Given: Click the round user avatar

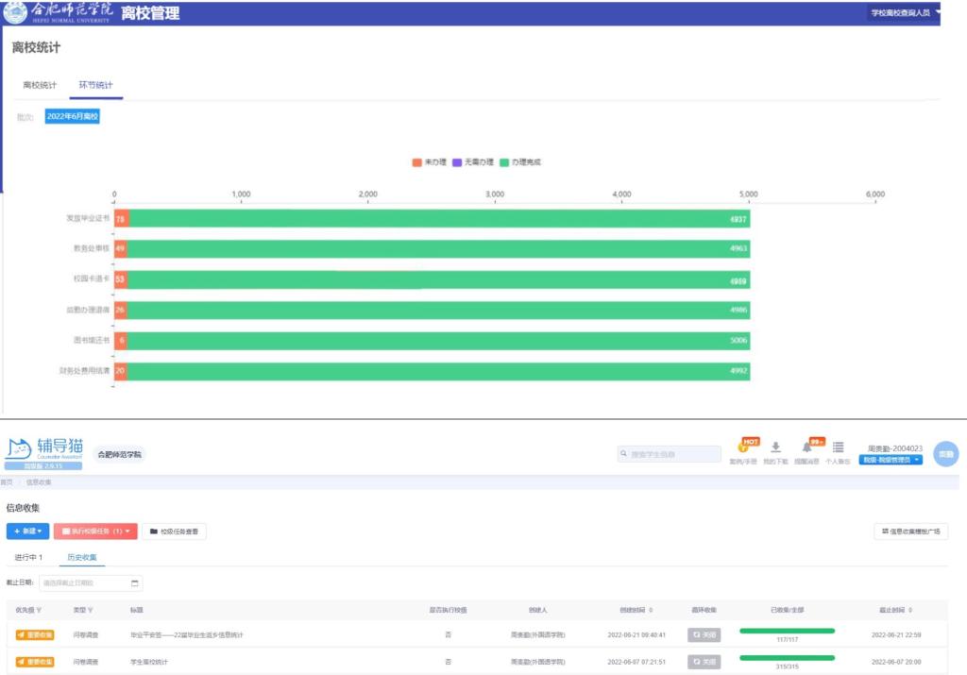Looking at the screenshot, I should pos(945,454).
